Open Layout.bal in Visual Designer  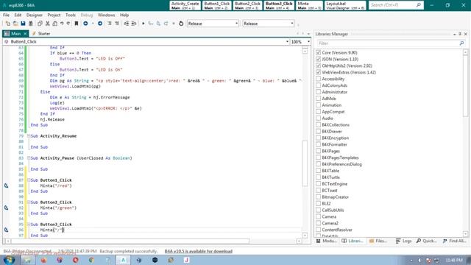[345, 5]
